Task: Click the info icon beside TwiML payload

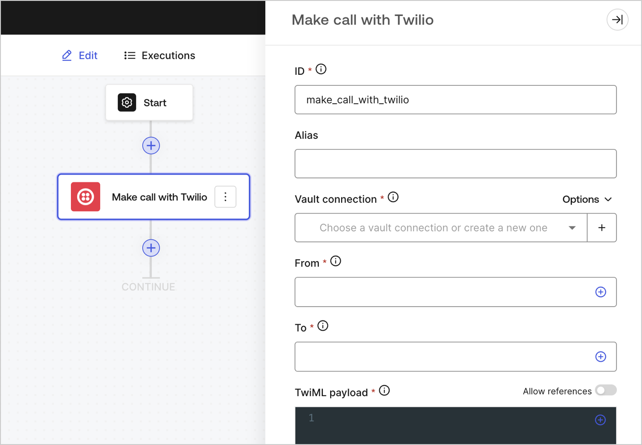Action: [385, 391]
